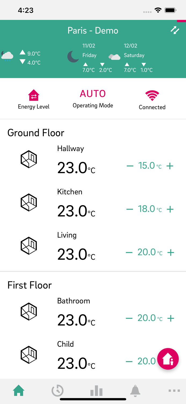Select the Hallway room icon
This screenshot has width=186, height=404.
coord(29,159)
